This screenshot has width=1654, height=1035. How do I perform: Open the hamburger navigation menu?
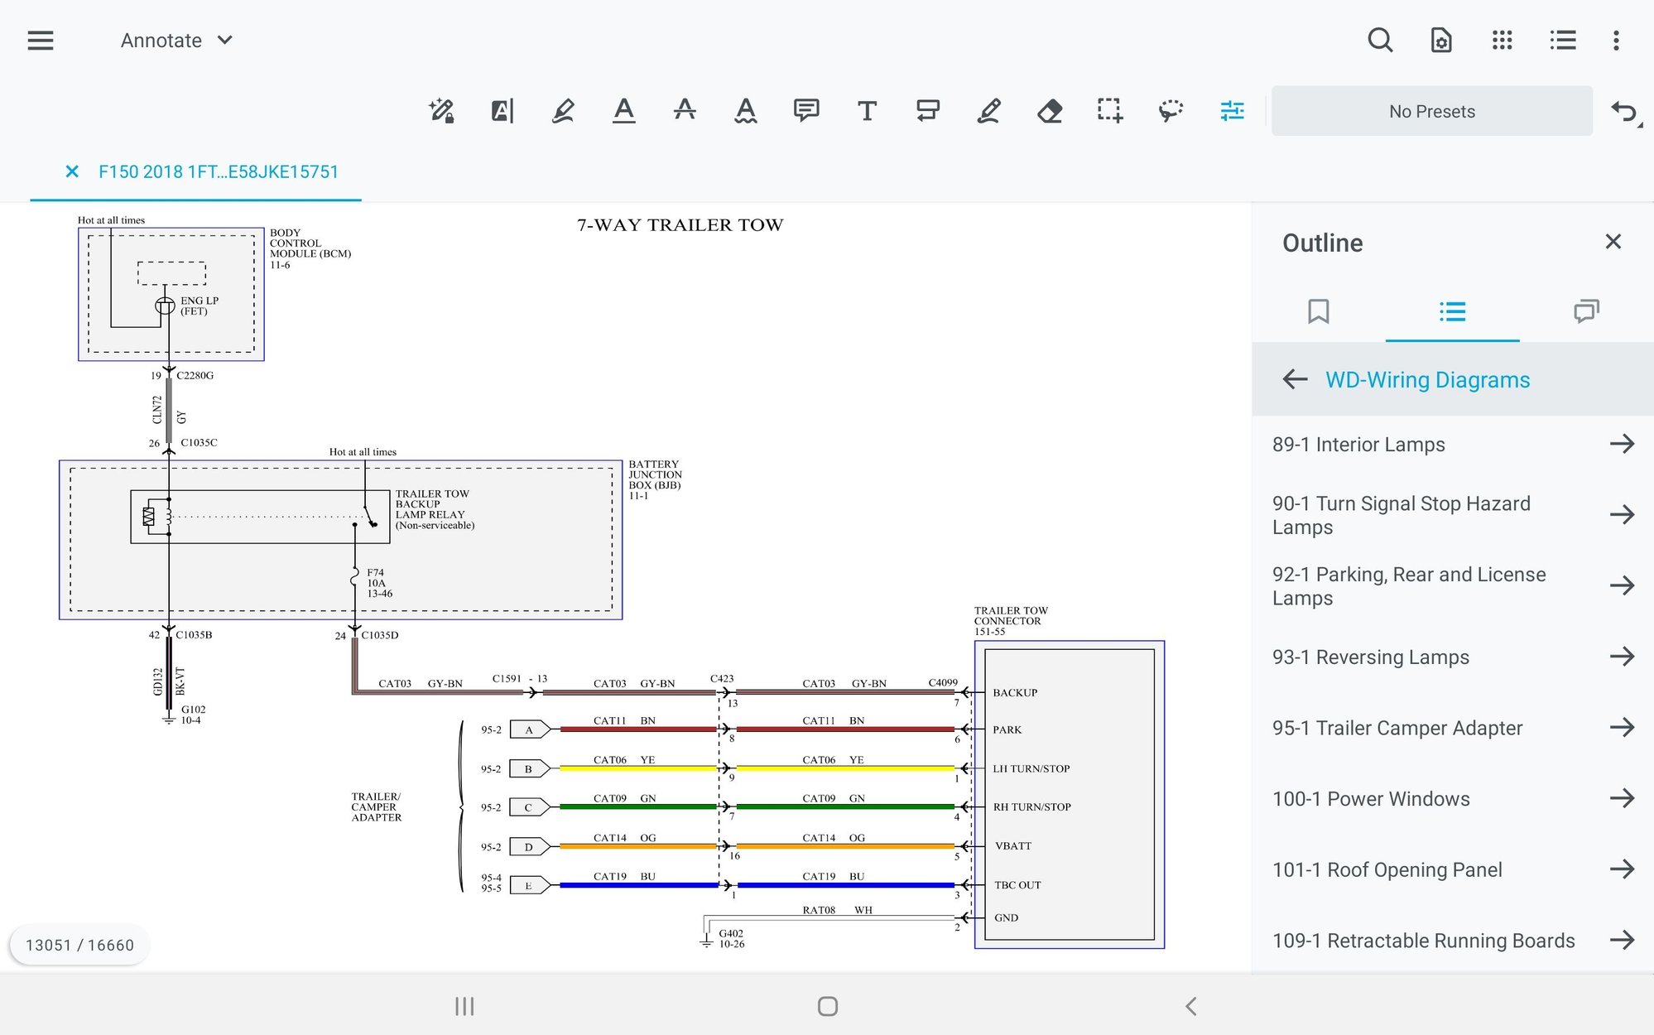coord(40,40)
